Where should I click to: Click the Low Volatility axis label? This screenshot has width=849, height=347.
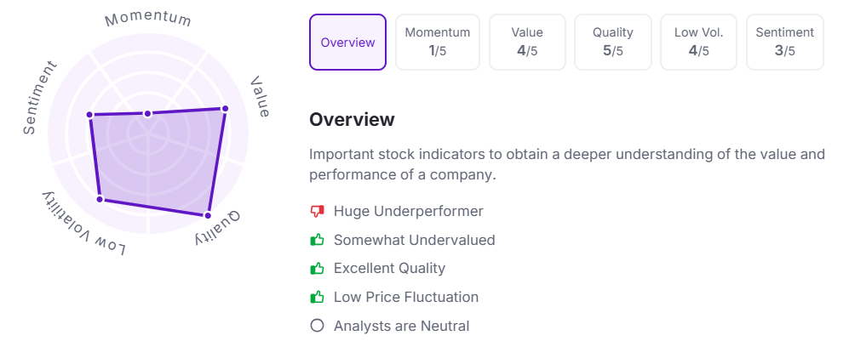point(83,225)
